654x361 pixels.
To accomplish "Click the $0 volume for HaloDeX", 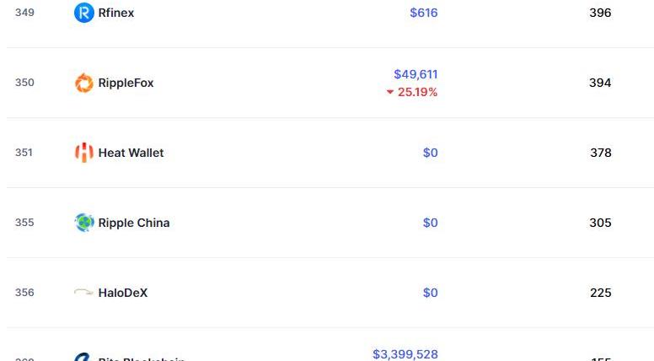I will (x=431, y=293).
